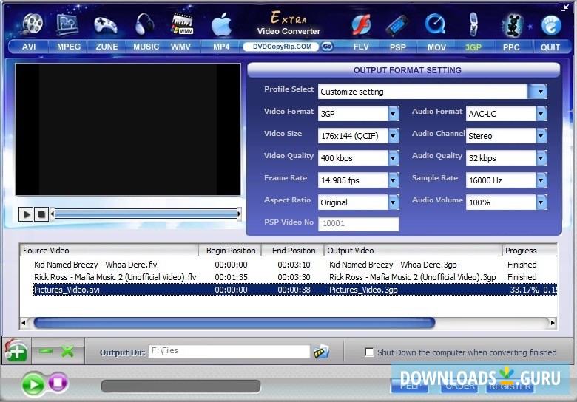Click the Zune gamepad icon
Image resolution: width=577 pixels, height=402 pixels.
pos(106,25)
